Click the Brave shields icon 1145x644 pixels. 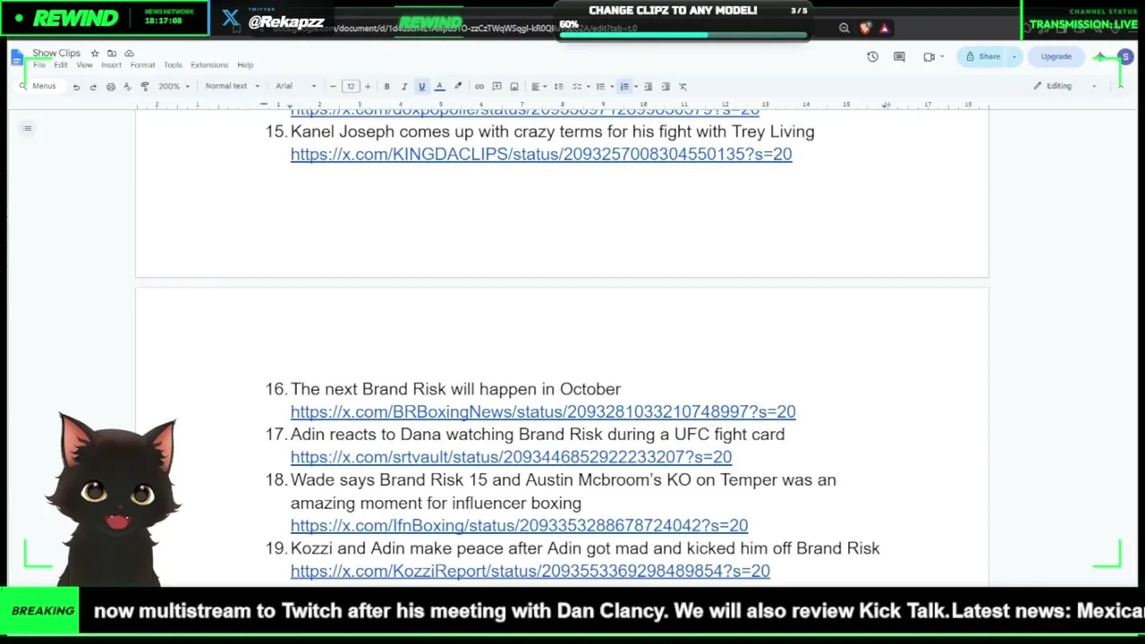(865, 28)
